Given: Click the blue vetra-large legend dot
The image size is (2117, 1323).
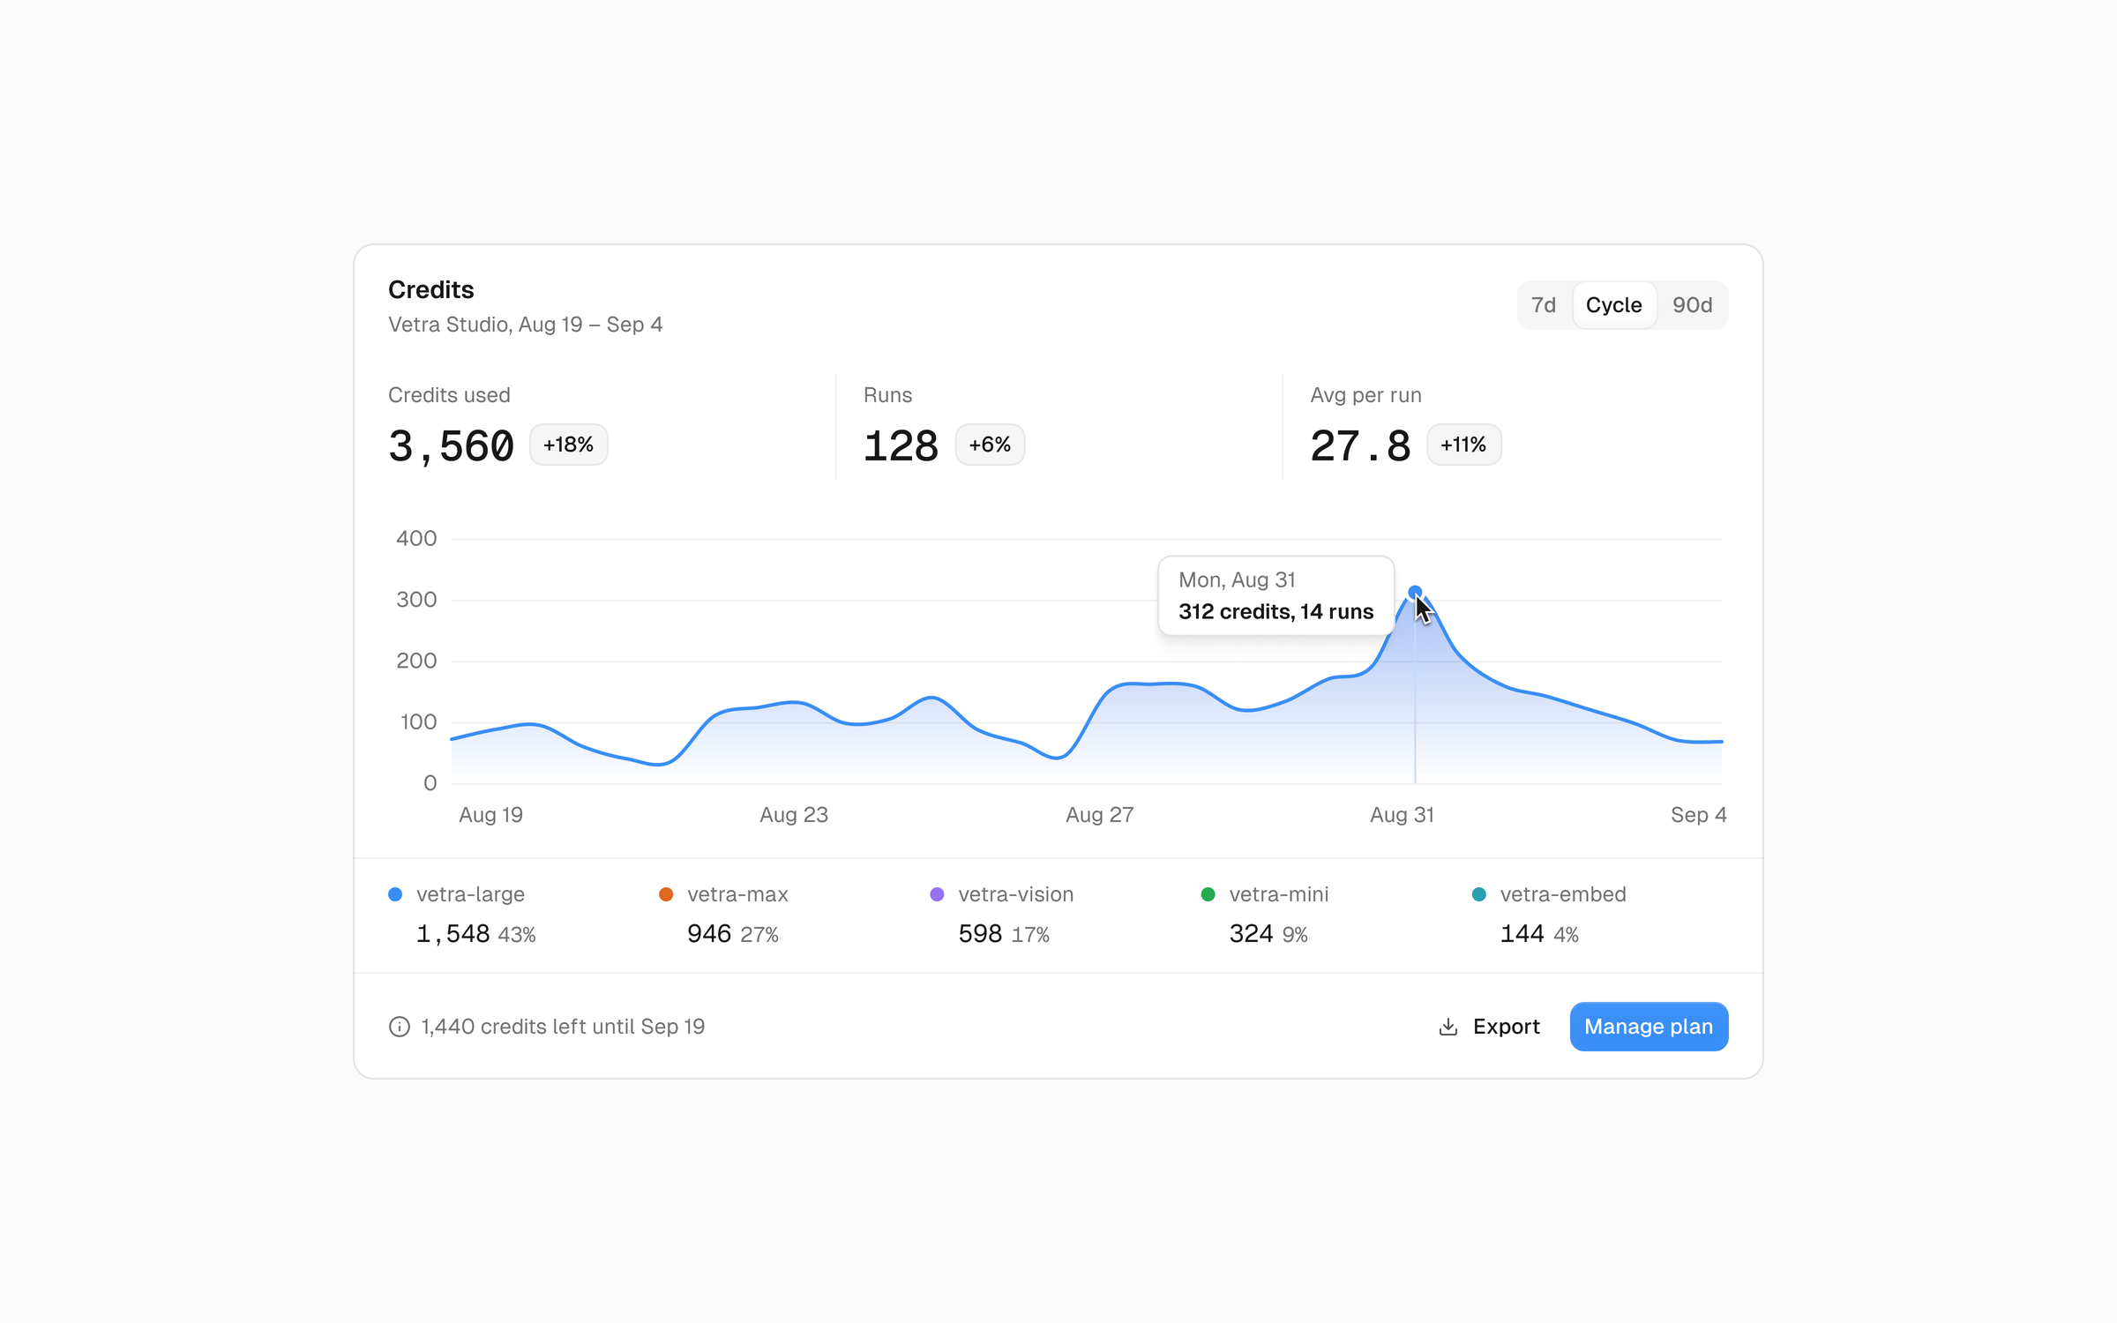Looking at the screenshot, I should click(x=395, y=894).
